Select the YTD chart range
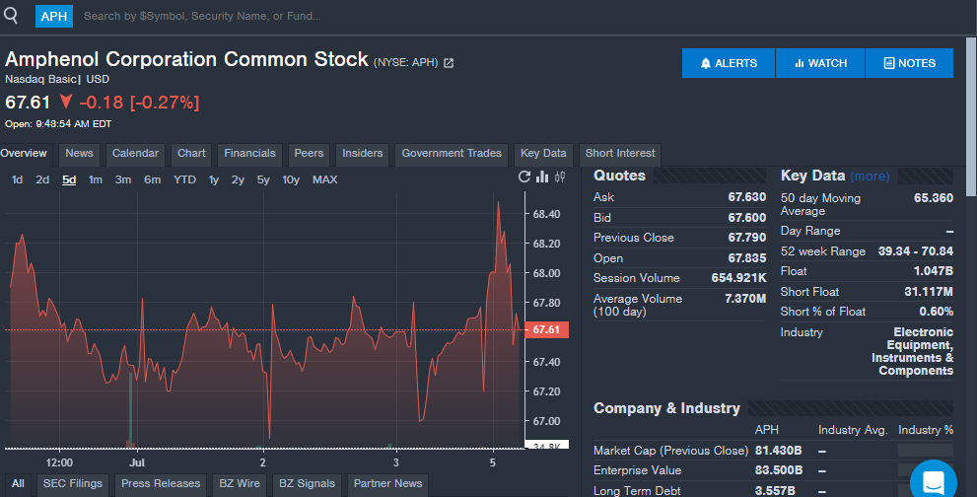Screen dimensions: 977x497 click(x=184, y=179)
